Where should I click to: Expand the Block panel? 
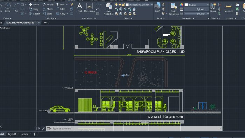(161, 18)
